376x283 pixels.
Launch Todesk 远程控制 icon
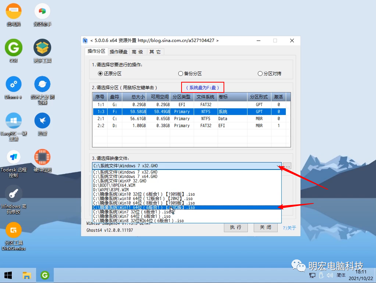(13, 164)
